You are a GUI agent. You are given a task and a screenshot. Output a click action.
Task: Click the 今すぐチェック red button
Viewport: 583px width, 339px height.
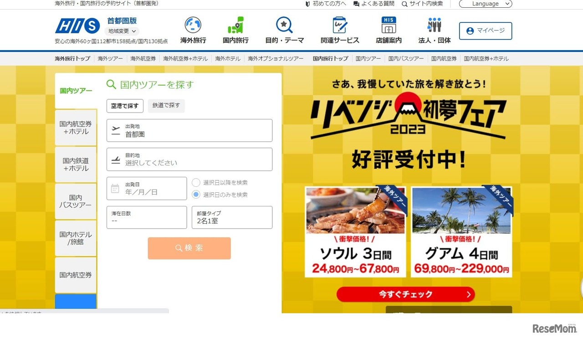pos(405,294)
